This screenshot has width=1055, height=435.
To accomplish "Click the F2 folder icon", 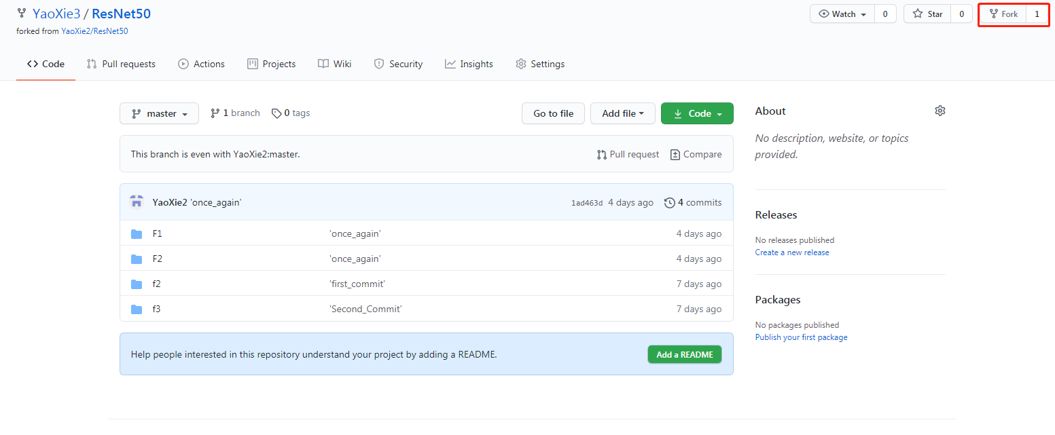I will (x=137, y=259).
